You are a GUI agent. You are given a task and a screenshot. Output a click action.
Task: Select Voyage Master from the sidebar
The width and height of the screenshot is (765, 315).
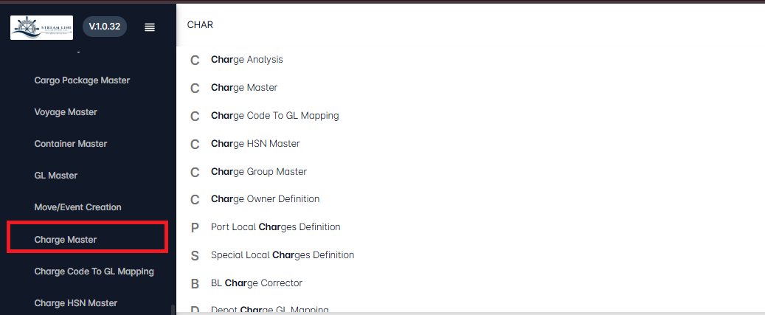(66, 112)
